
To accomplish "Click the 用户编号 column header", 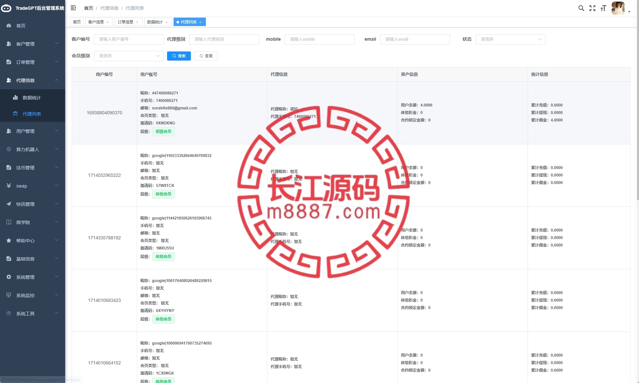I will point(104,74).
